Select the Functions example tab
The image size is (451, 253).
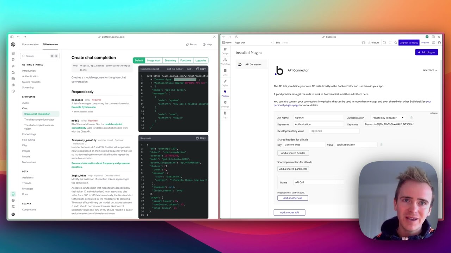coord(186,60)
